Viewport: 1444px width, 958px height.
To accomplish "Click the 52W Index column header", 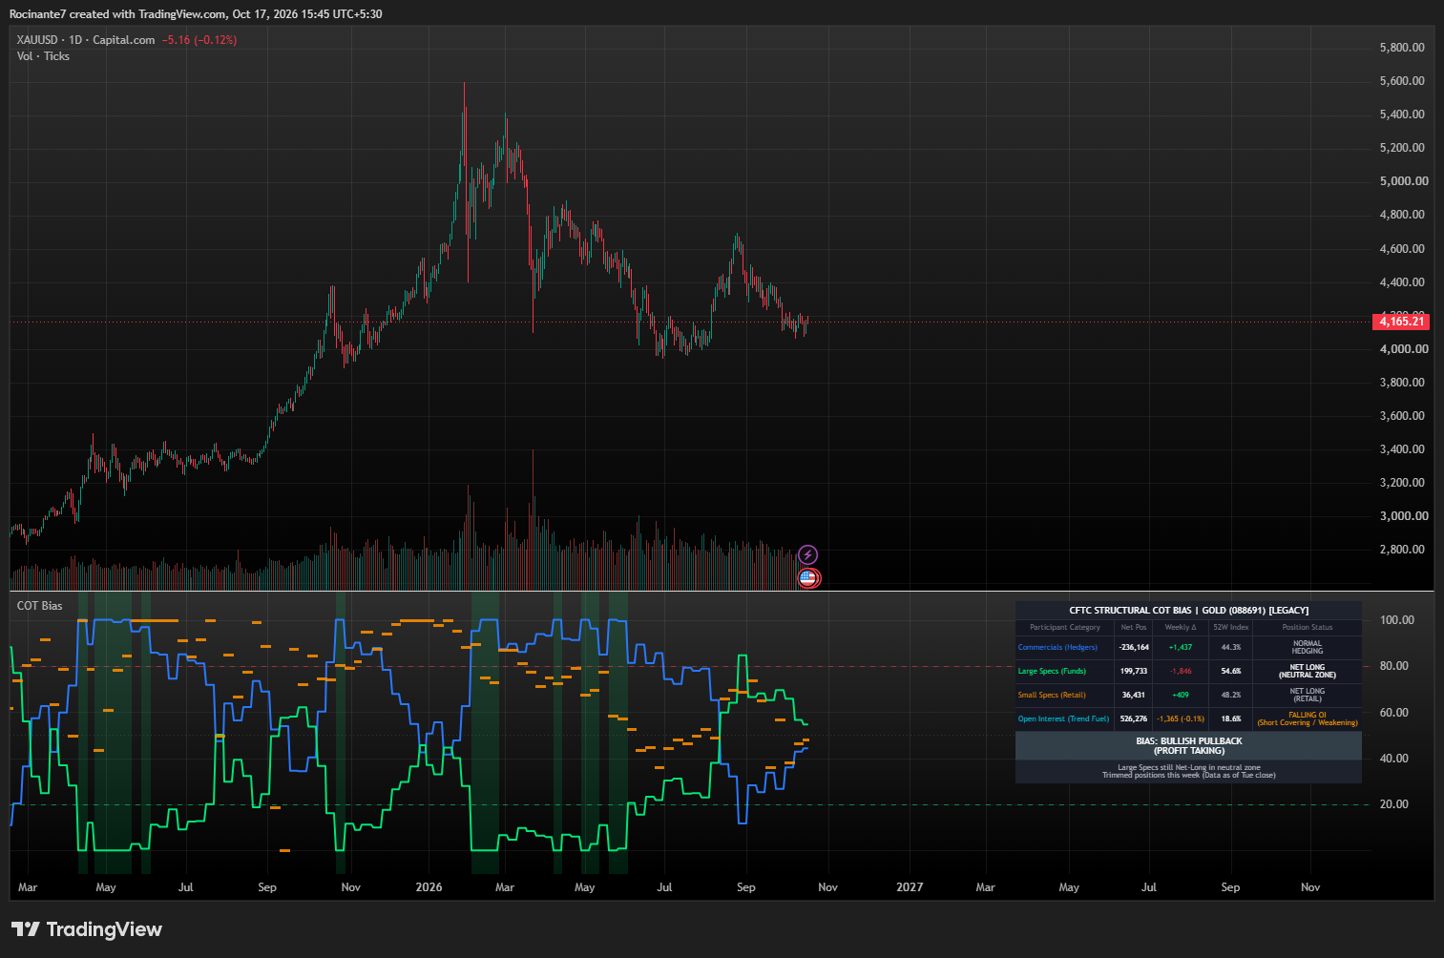I will coord(1231,628).
